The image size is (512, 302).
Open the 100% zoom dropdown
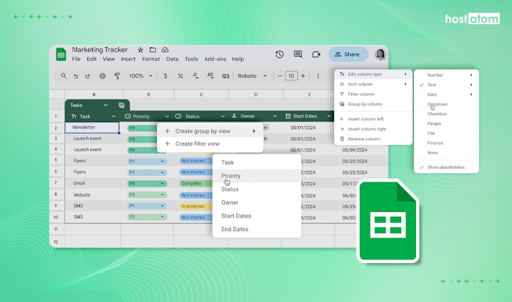(x=141, y=76)
